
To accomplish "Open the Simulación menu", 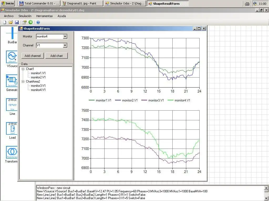I will pyautogui.click(x=25, y=16).
